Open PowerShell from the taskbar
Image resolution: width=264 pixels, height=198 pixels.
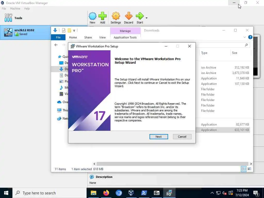[x=144, y=193]
